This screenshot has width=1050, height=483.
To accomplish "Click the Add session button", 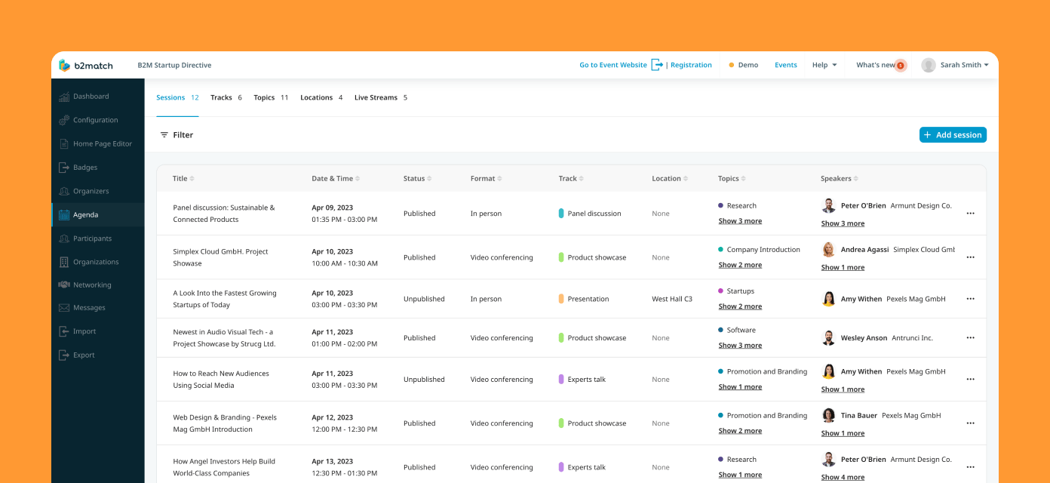I will pyautogui.click(x=953, y=135).
